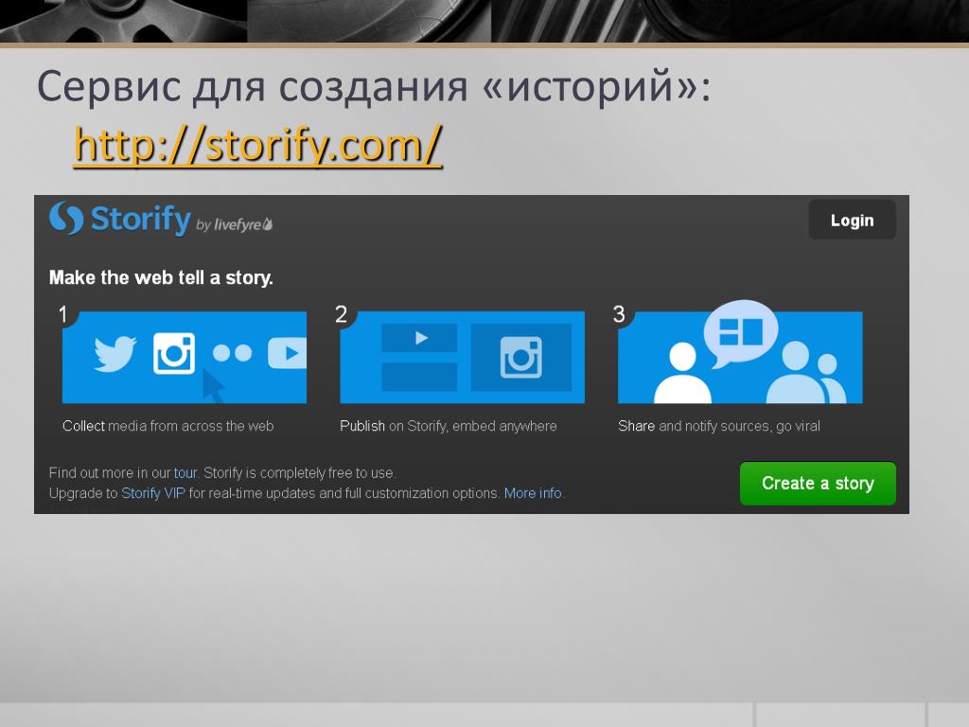Viewport: 969px width, 727px height.
Task: Click the video play tile in step 2
Action: tap(419, 338)
